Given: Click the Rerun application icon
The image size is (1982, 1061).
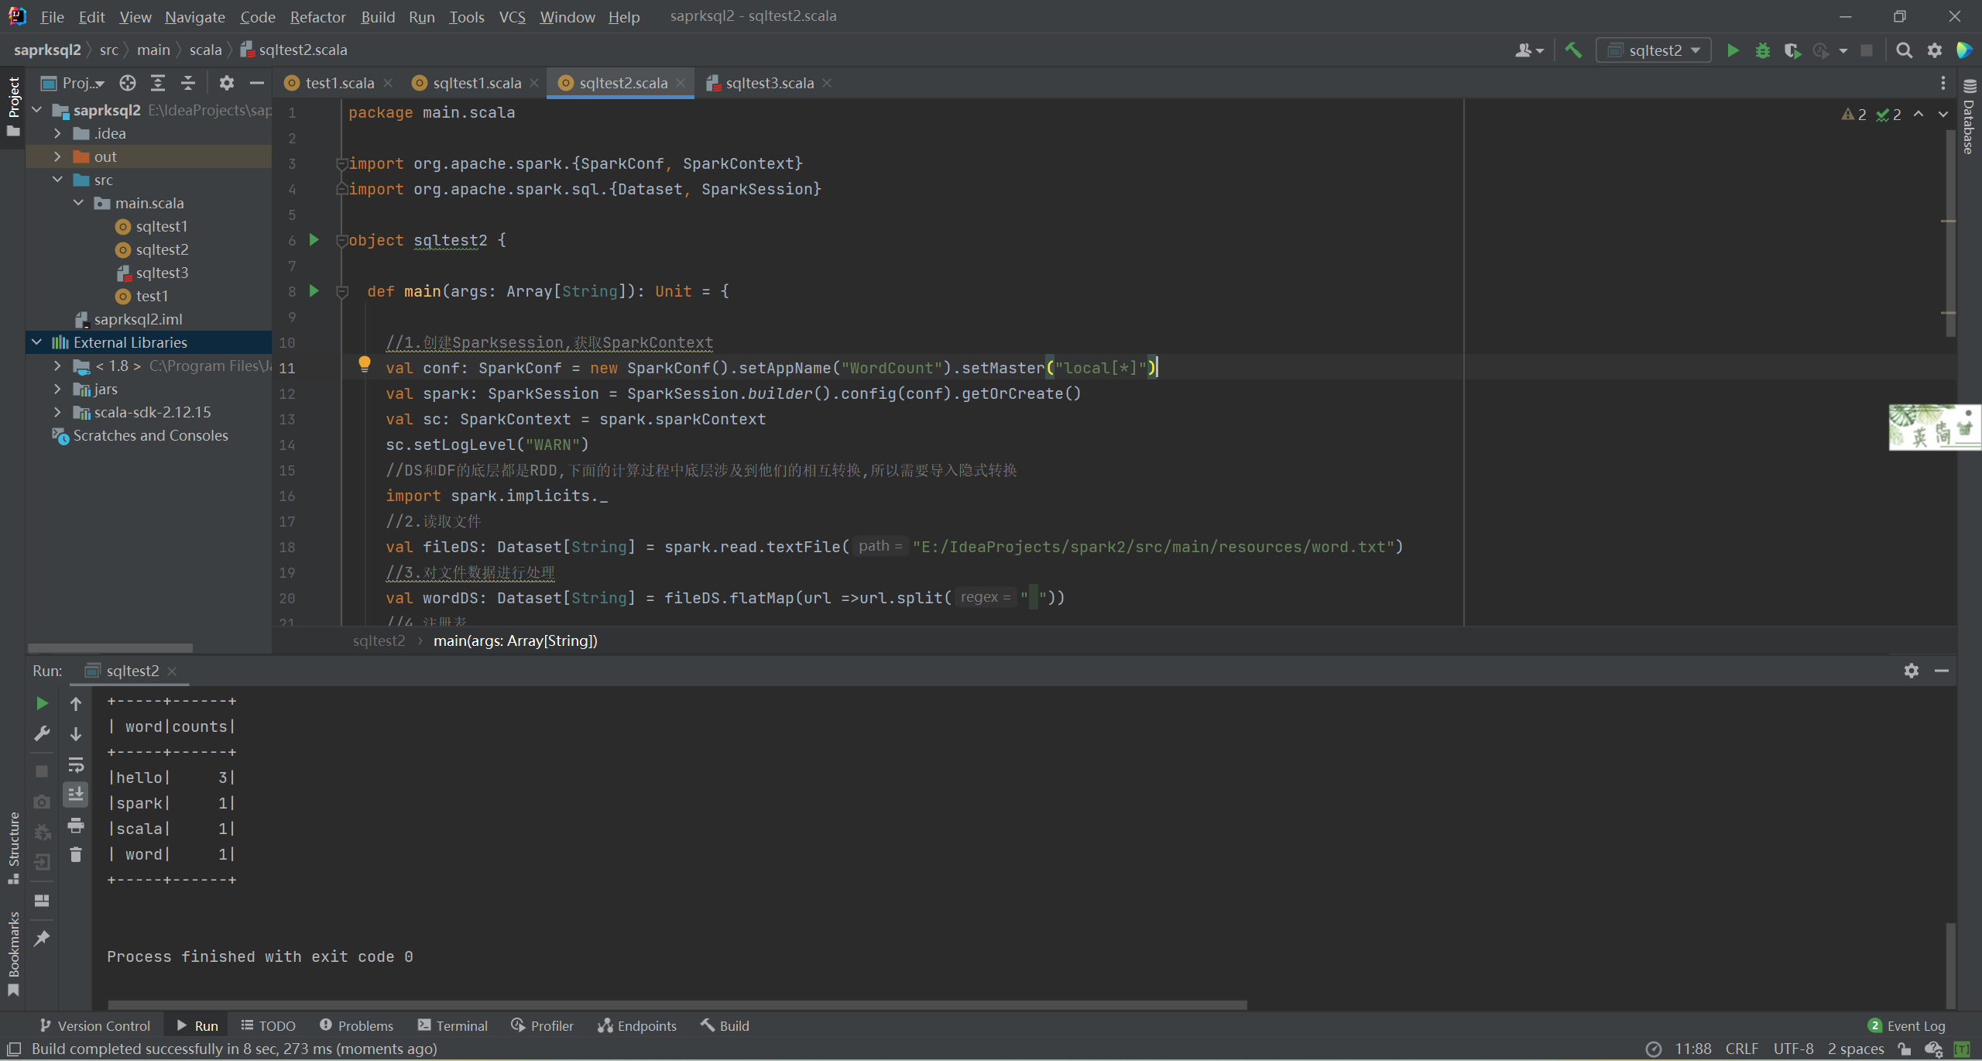Looking at the screenshot, I should click(x=40, y=703).
